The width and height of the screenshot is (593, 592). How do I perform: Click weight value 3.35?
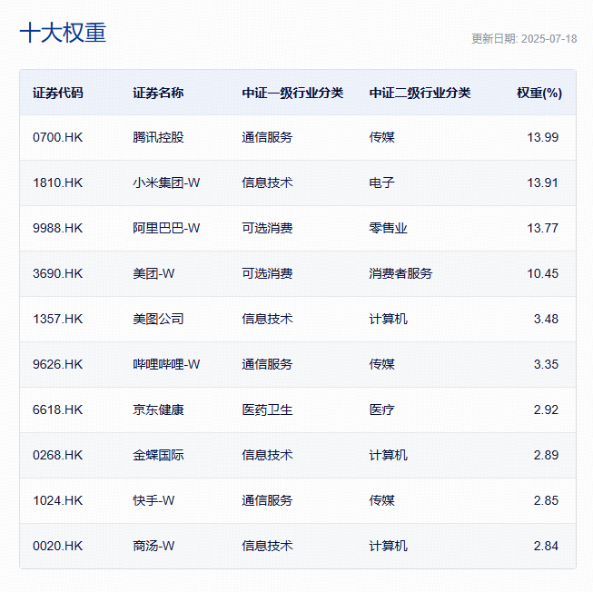(546, 364)
